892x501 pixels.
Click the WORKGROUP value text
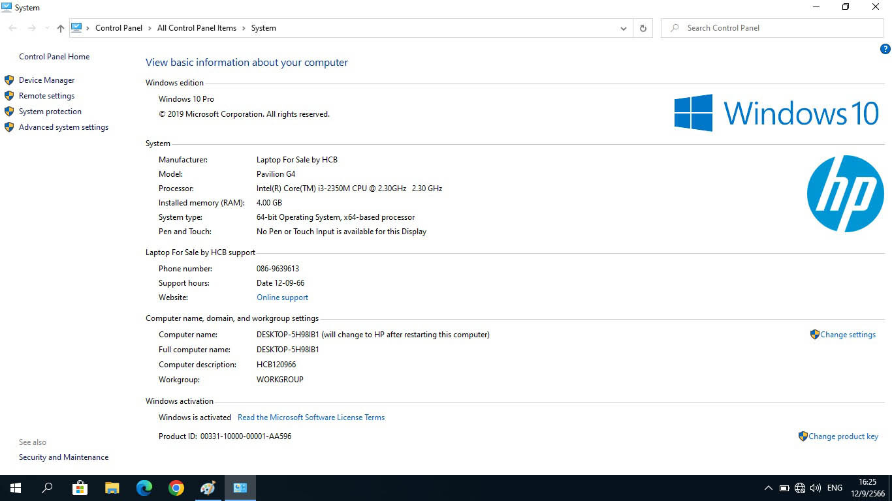(280, 380)
